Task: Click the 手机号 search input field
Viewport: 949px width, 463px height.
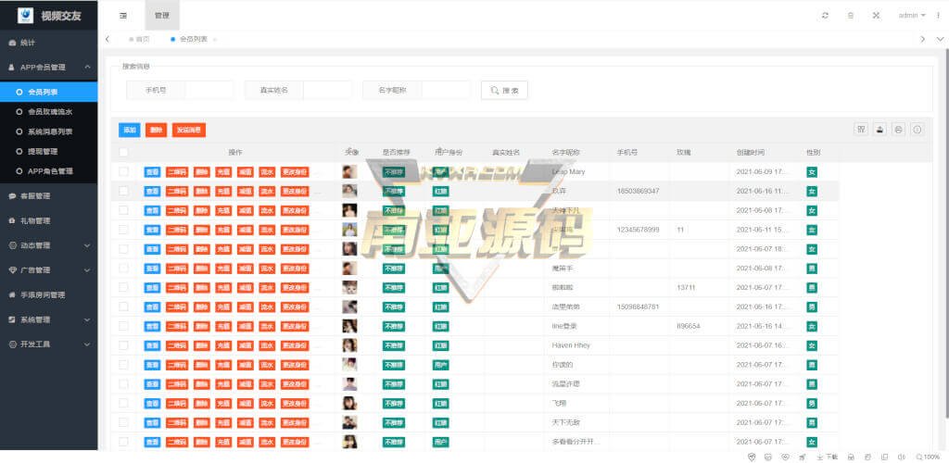Action: click(209, 90)
